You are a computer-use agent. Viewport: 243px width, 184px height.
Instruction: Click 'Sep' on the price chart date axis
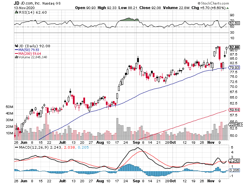coord(136,142)
